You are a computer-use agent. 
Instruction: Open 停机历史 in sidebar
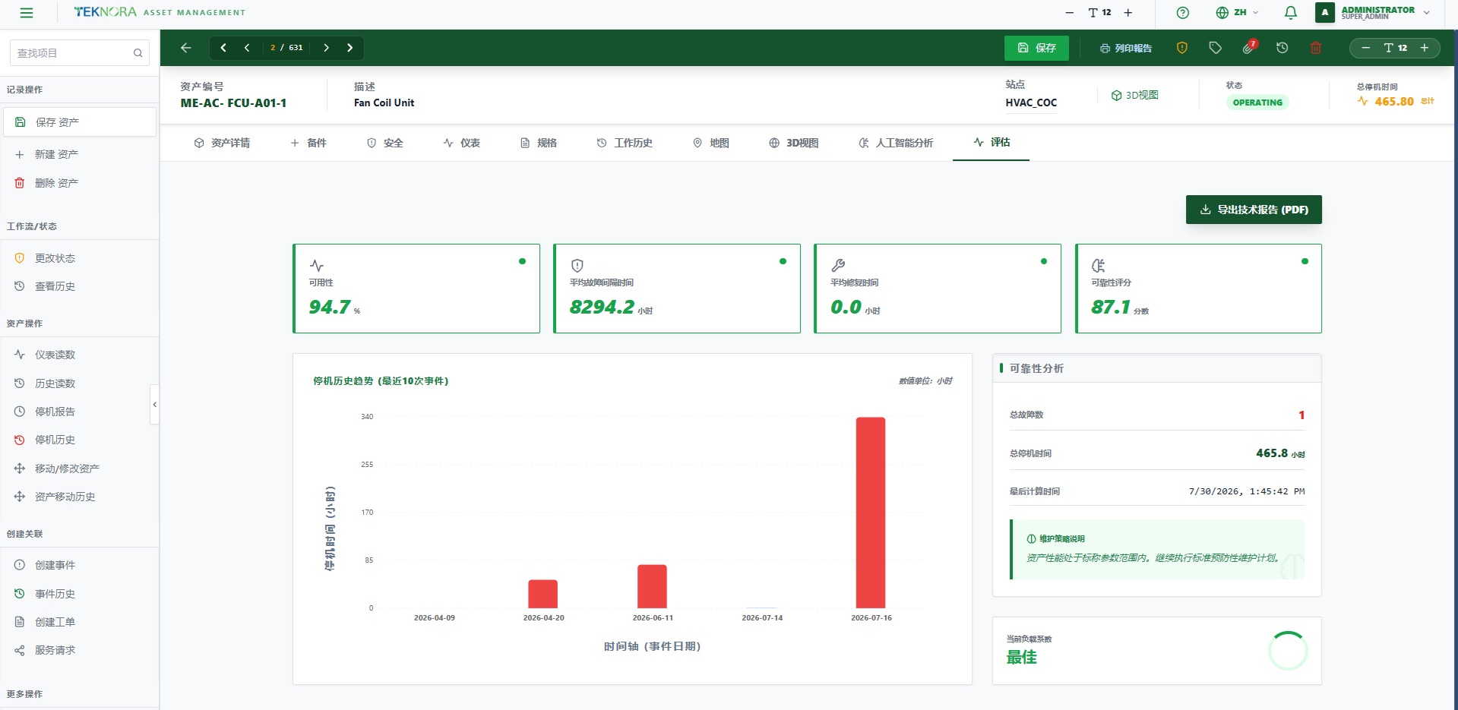point(79,440)
